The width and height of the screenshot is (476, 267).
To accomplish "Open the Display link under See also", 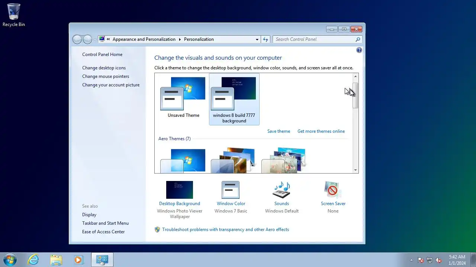I will click(x=89, y=215).
